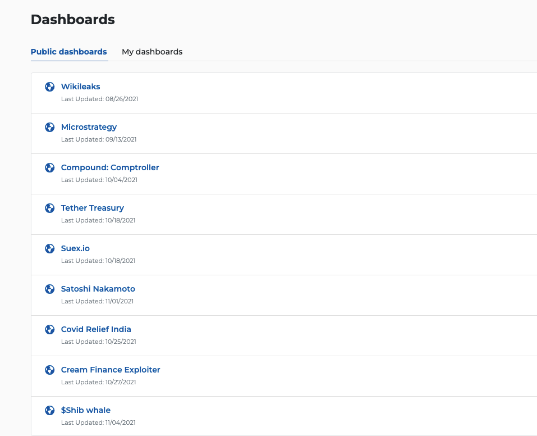This screenshot has width=537, height=436.
Task: Click the globe icon beside Wikileaks
Action: pyautogui.click(x=49, y=87)
